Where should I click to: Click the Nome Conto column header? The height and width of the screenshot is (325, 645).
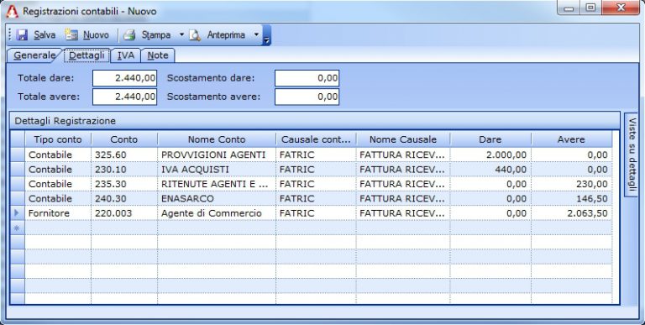(217, 139)
